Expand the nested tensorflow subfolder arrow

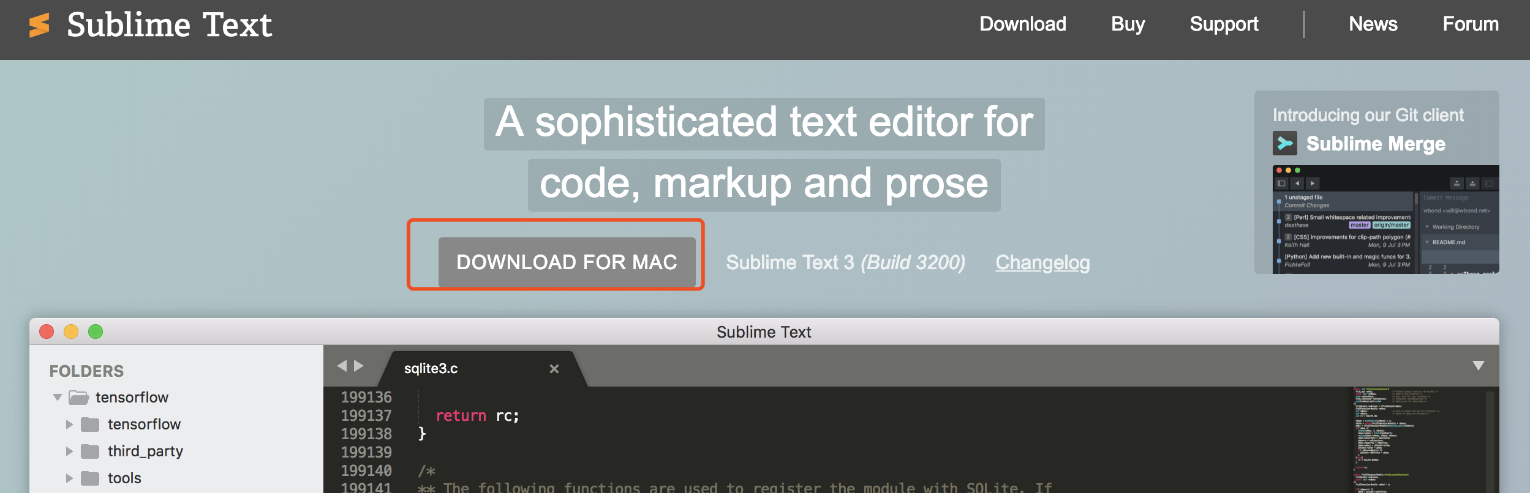coord(69,424)
